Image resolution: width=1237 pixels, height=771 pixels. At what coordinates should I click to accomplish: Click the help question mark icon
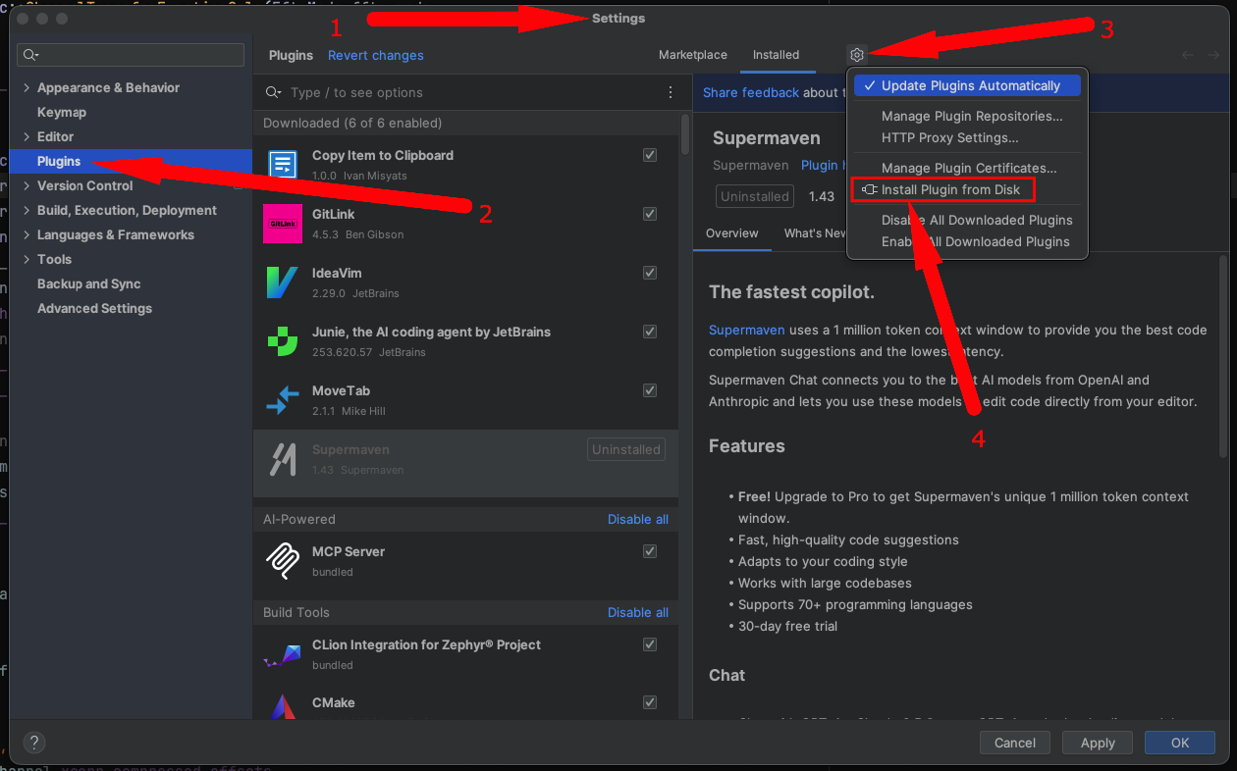pyautogui.click(x=33, y=743)
